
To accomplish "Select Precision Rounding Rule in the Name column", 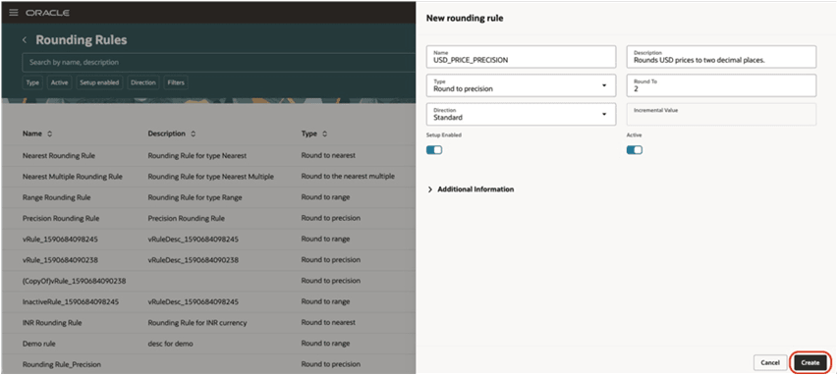I will click(61, 218).
